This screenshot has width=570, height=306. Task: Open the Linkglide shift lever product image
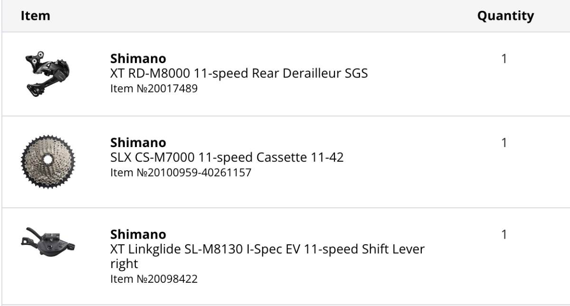point(47,241)
